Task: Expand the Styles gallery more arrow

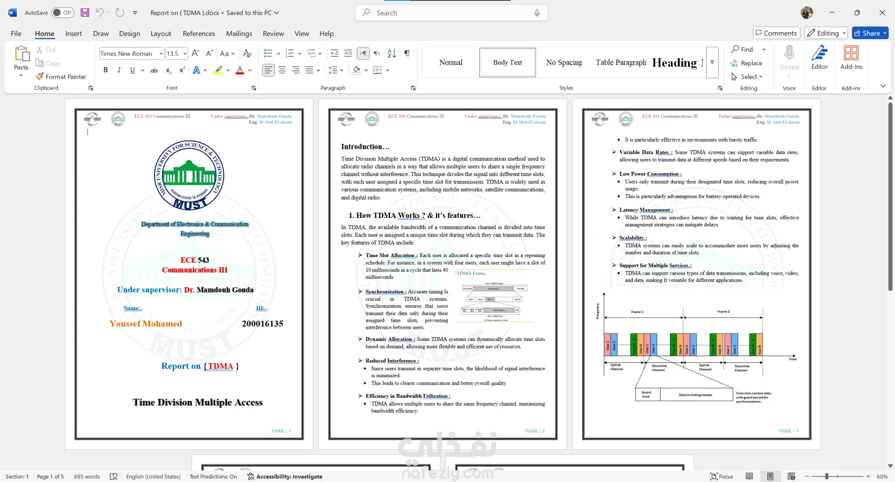Action: click(x=712, y=62)
